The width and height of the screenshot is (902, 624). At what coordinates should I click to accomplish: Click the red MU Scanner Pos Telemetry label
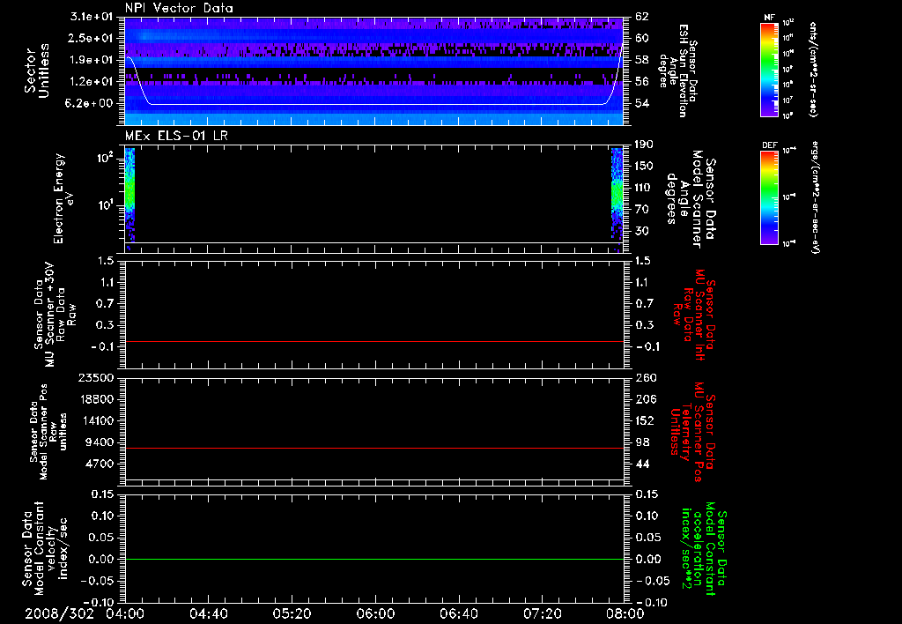coord(693,432)
